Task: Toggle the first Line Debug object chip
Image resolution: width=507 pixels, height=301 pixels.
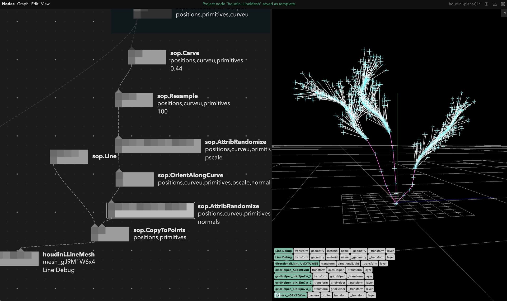Action: (283, 251)
